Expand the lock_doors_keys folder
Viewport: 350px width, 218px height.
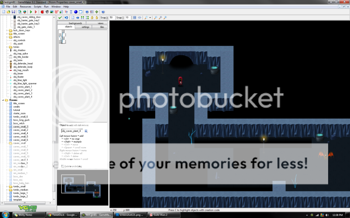[7, 30]
